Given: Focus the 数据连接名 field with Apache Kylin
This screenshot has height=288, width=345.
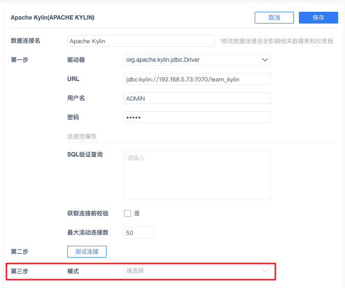Looking at the screenshot, I should tap(140, 41).
